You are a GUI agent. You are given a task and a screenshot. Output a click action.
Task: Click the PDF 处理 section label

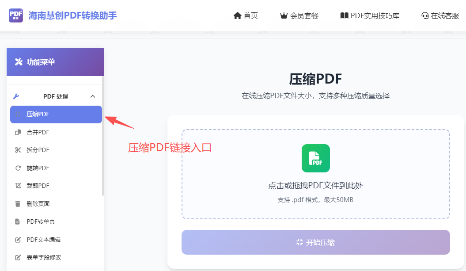56,96
